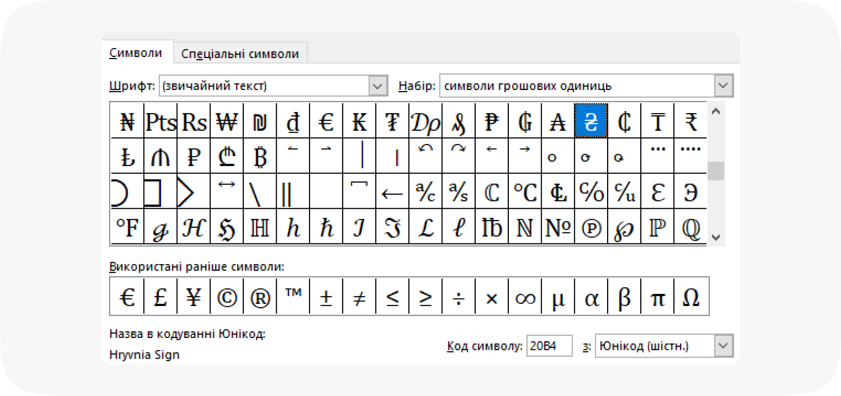The height and width of the screenshot is (396, 841).
Task: Pick the Indian Rupee symbol
Action: point(690,121)
